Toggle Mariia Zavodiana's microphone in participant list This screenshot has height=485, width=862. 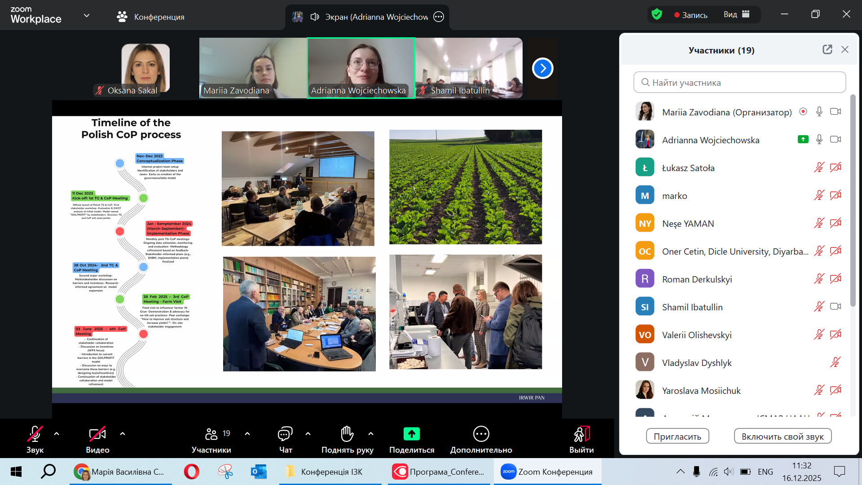click(x=819, y=112)
